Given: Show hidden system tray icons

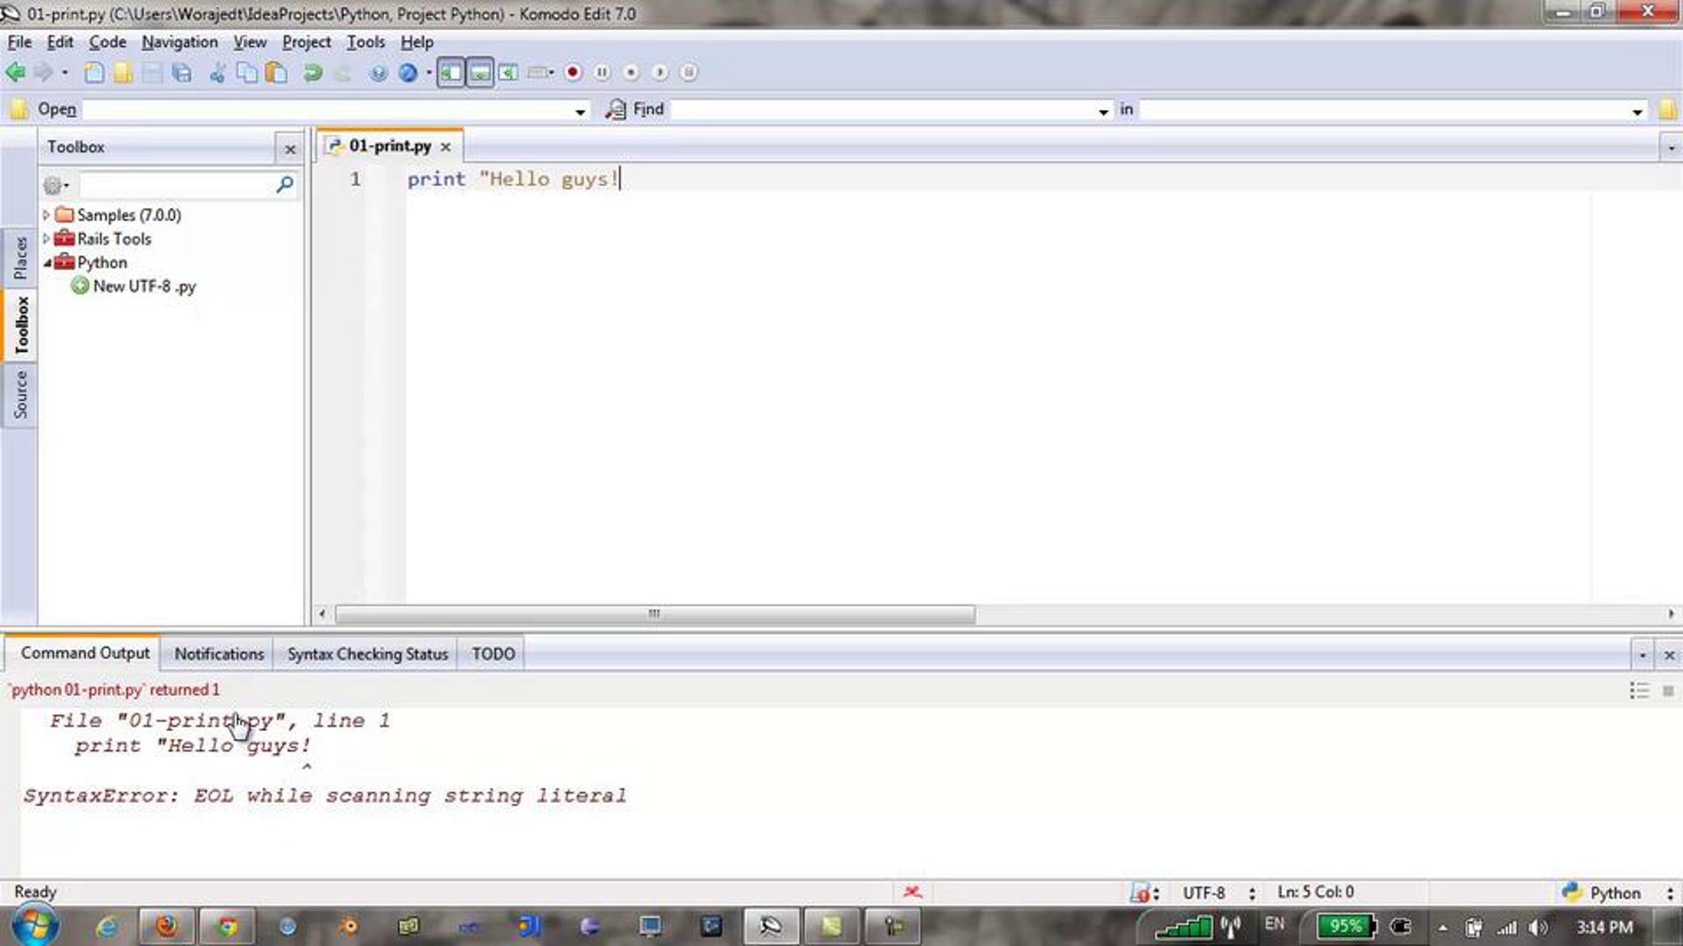Looking at the screenshot, I should 1442,928.
